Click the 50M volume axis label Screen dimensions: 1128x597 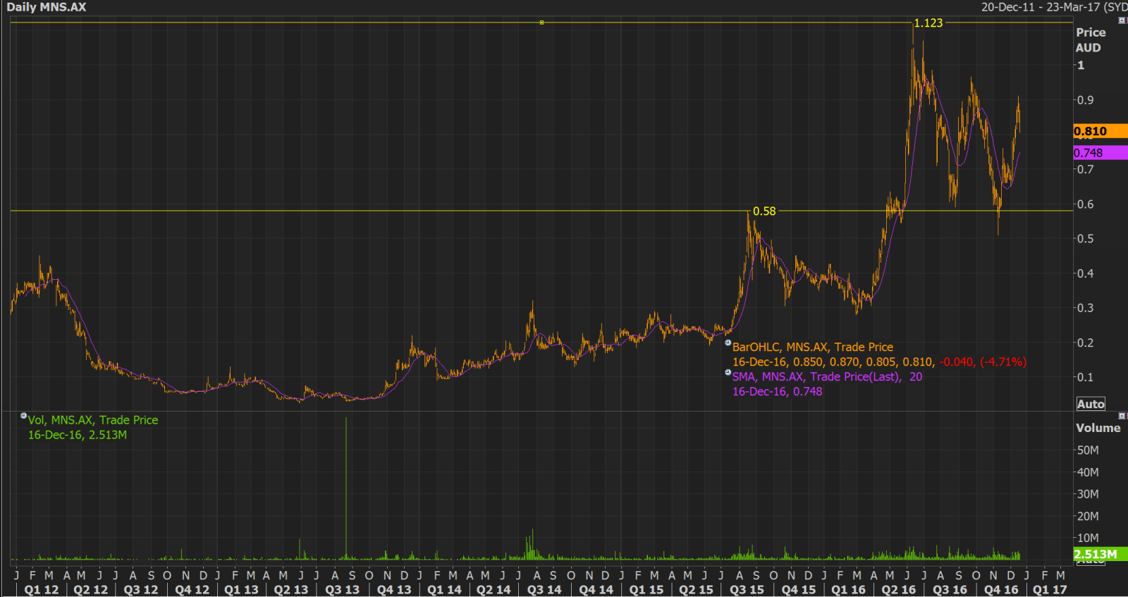[x=1088, y=450]
